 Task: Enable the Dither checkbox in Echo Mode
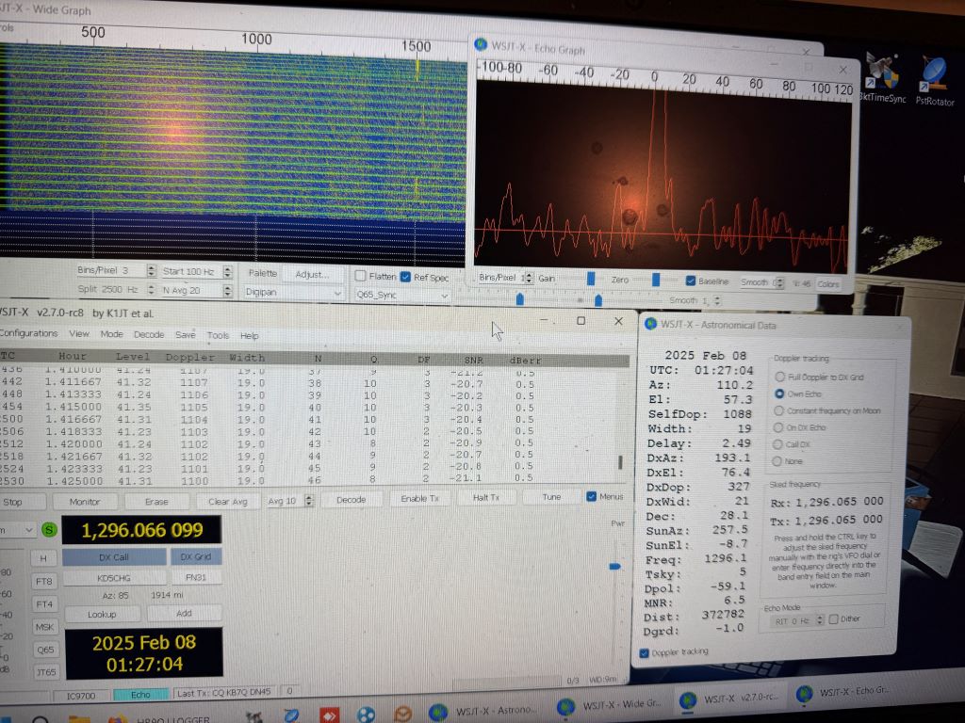click(x=833, y=619)
